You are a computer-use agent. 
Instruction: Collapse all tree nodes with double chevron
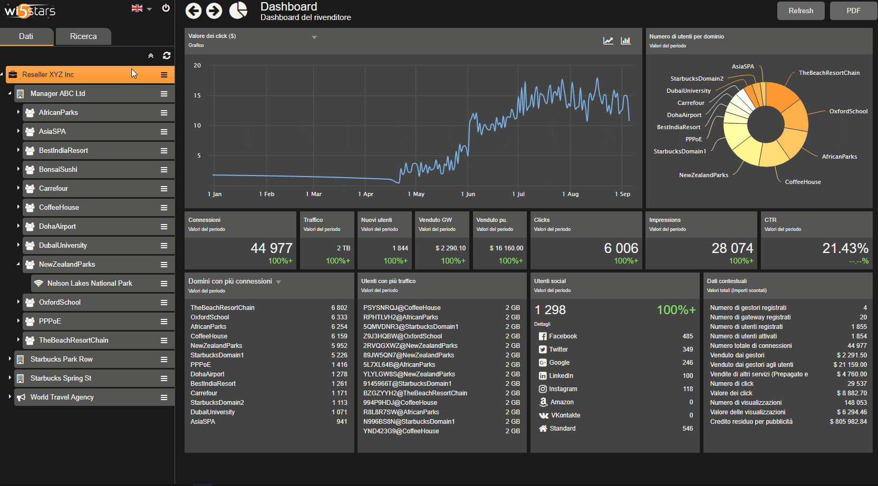click(151, 55)
